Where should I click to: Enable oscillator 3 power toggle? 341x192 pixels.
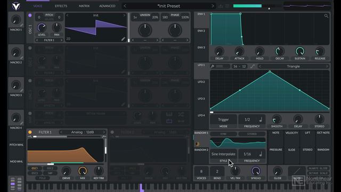tap(30, 81)
